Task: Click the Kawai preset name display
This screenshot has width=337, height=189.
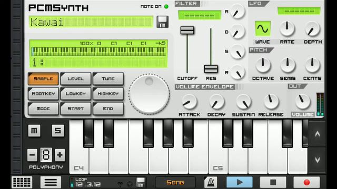Action: point(91,22)
